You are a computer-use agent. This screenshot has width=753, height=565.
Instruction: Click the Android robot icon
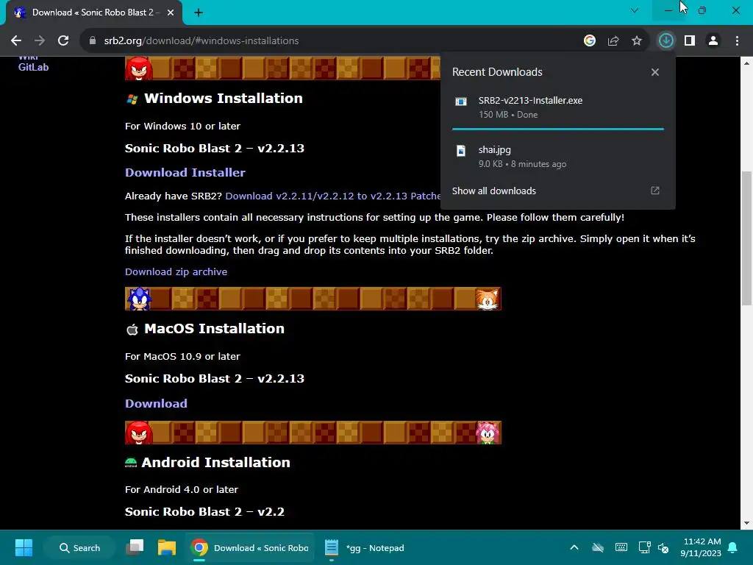pyautogui.click(x=131, y=463)
